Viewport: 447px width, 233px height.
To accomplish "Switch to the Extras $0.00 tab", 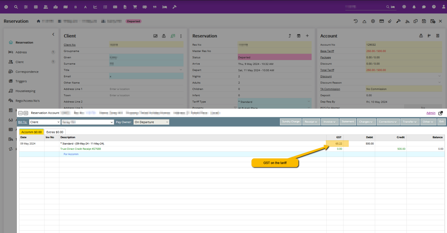I will pyautogui.click(x=55, y=132).
